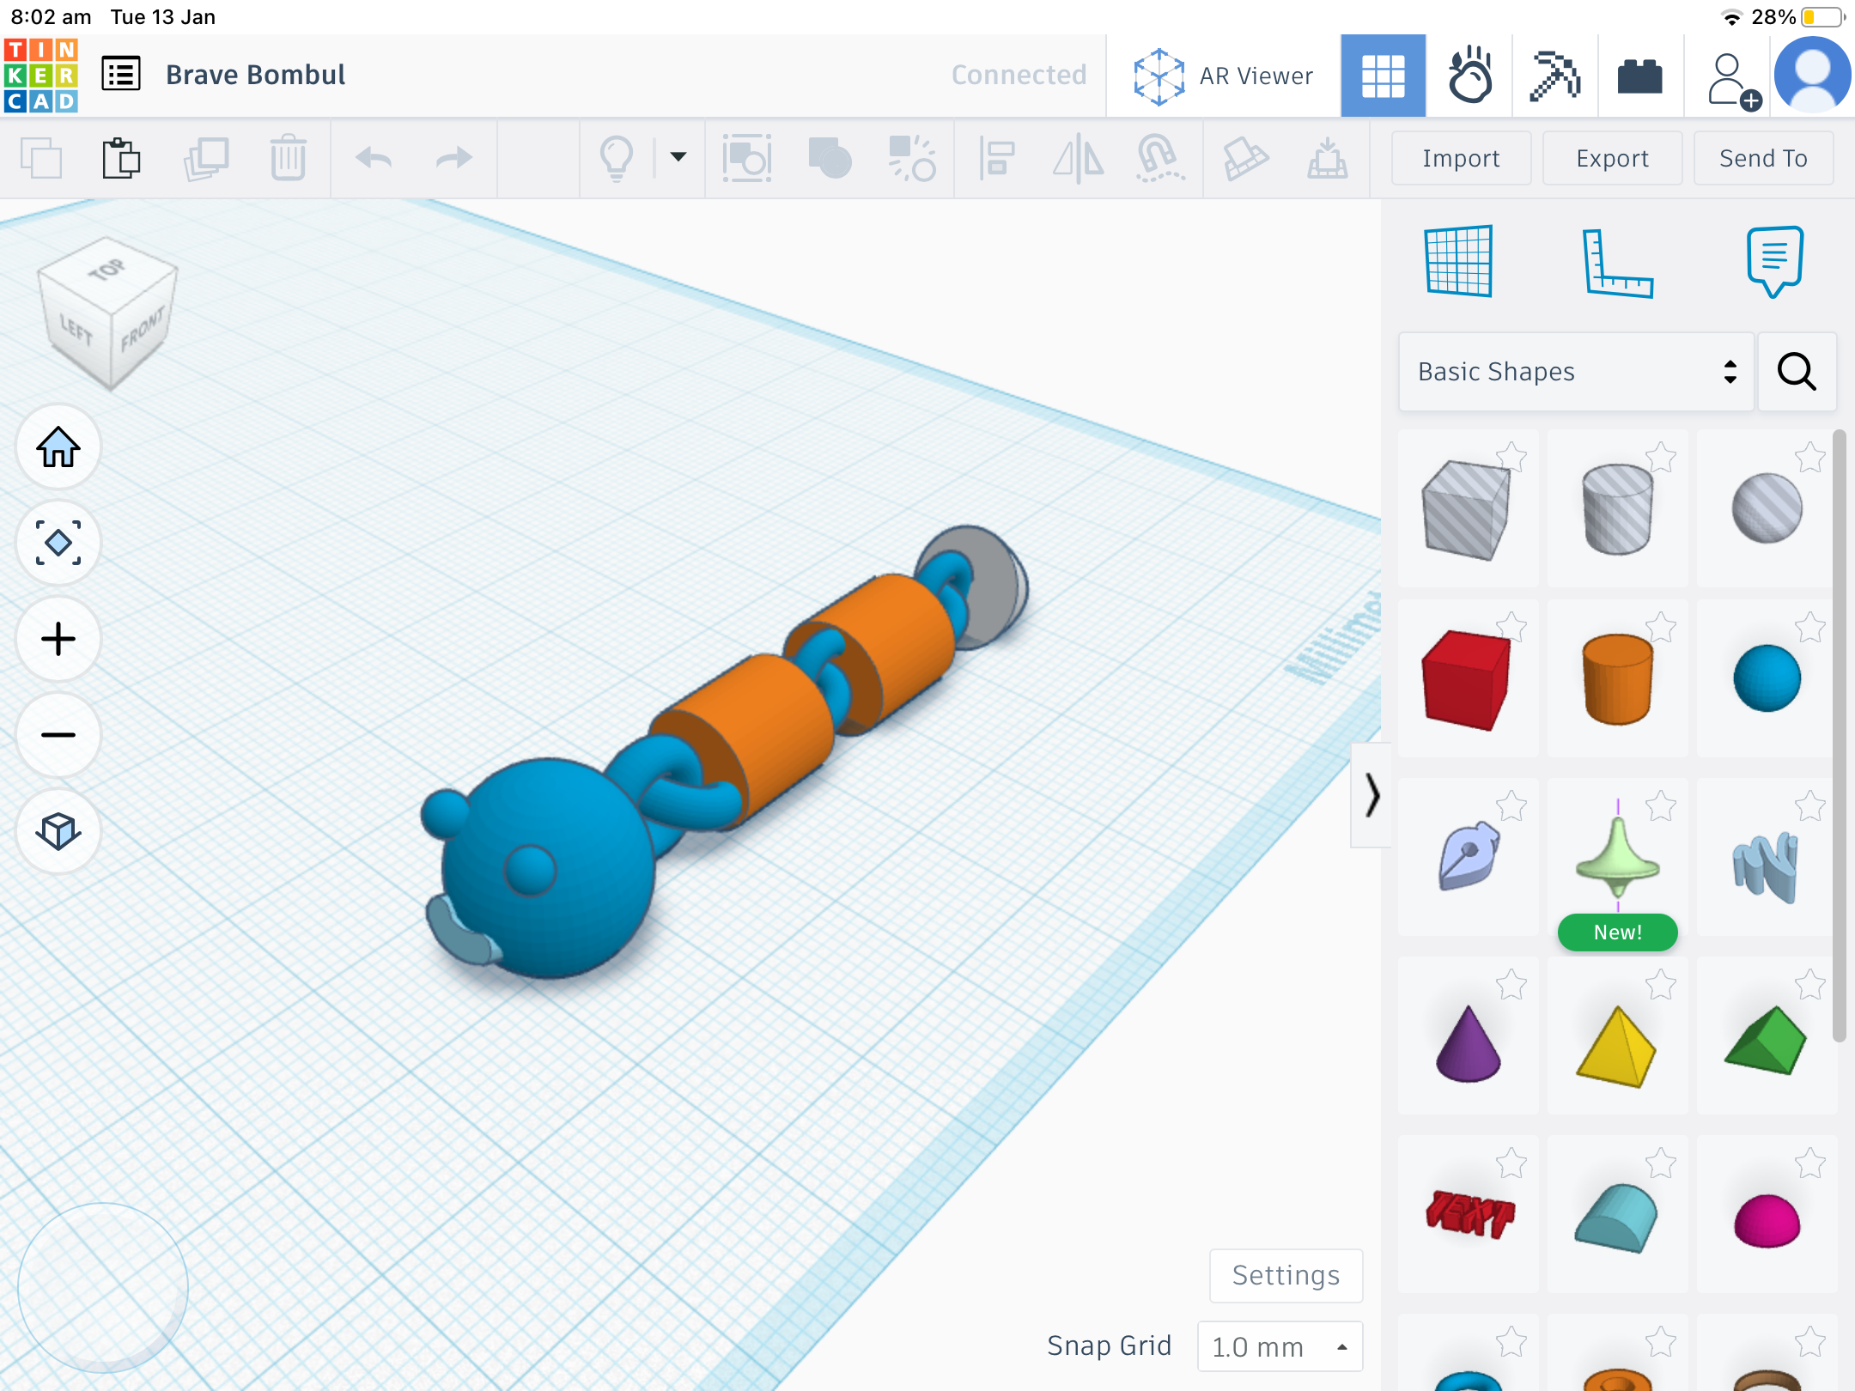This screenshot has height=1391, width=1855.
Task: Click the Delete trash icon
Action: (x=289, y=158)
